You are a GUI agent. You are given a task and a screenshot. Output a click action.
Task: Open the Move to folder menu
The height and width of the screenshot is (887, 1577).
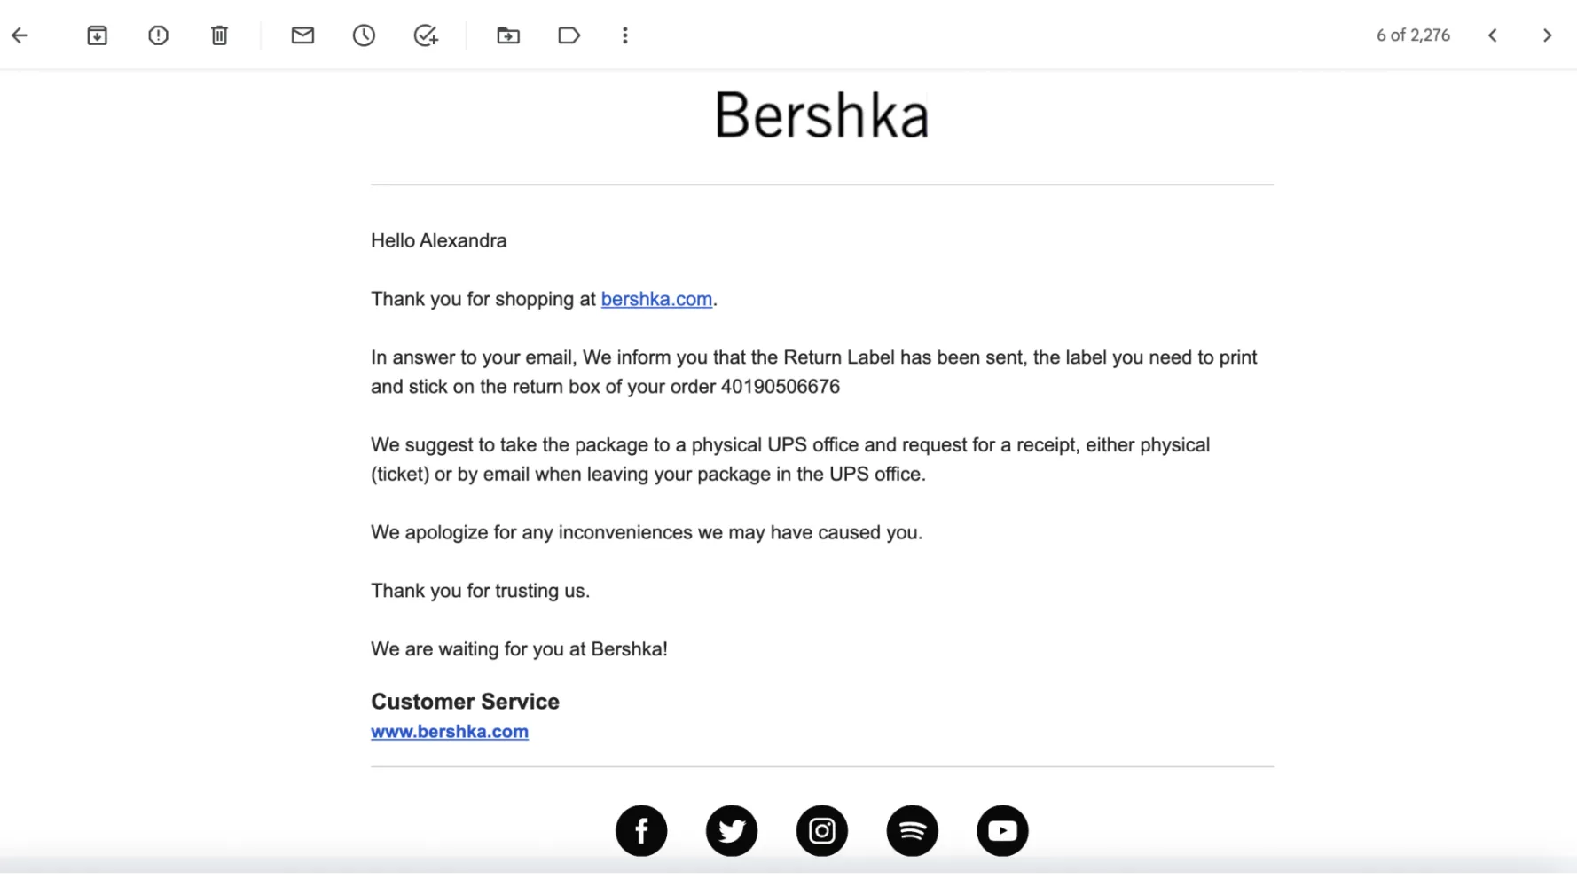click(x=508, y=35)
